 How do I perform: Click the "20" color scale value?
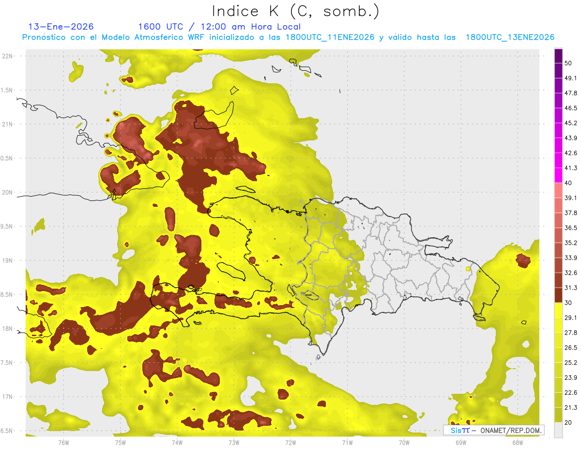pos(568,423)
